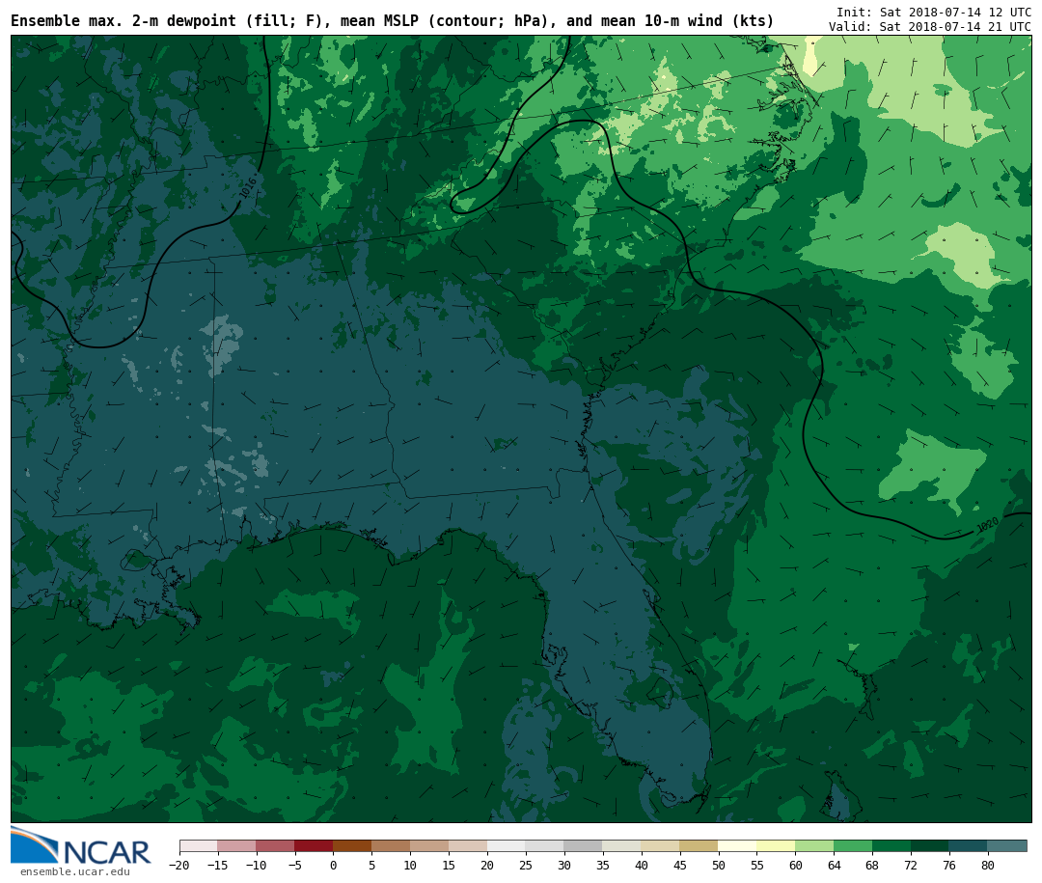Pick the pale yellow swatch between 50 and 55
This screenshot has width=1042, height=883.
[x=737, y=846]
